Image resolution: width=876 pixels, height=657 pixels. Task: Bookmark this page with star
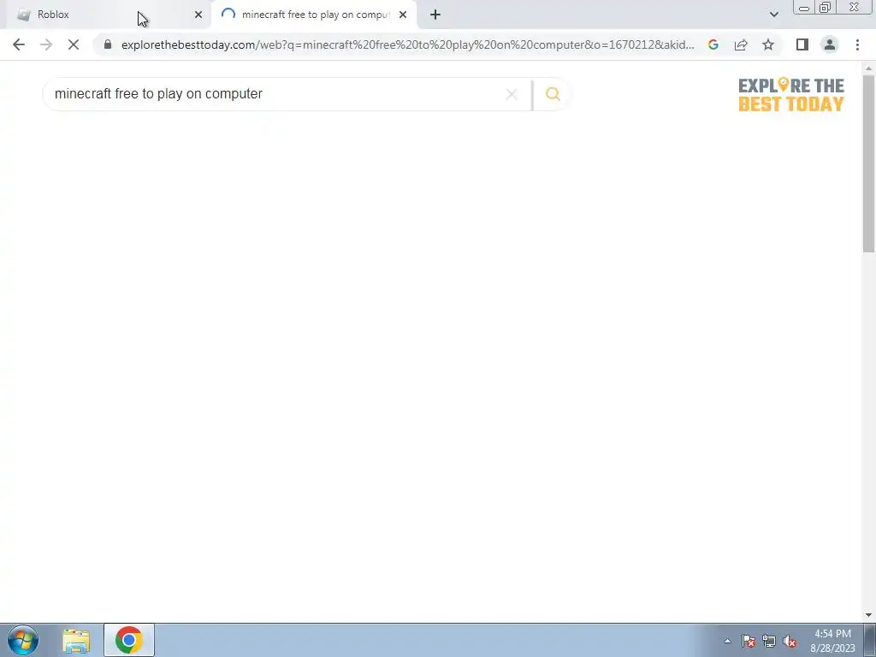[x=768, y=44]
